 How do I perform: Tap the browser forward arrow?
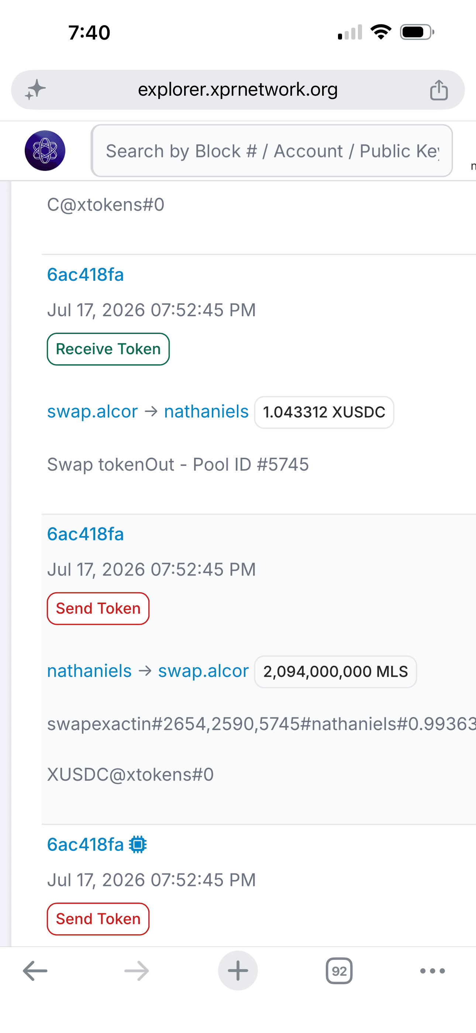tap(137, 971)
